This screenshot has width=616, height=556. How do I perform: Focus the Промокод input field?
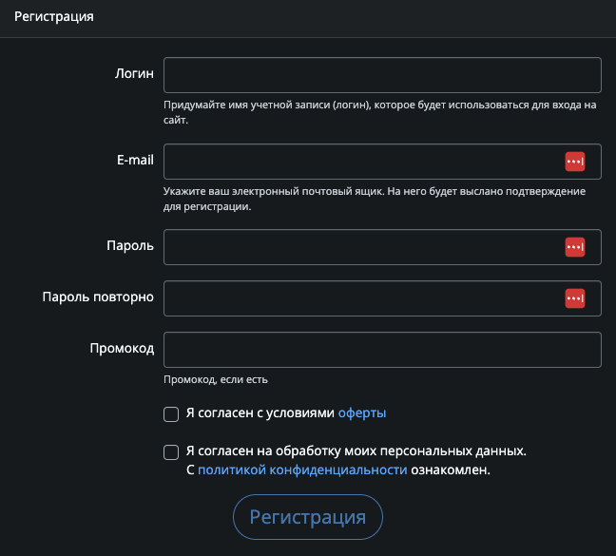(x=382, y=350)
